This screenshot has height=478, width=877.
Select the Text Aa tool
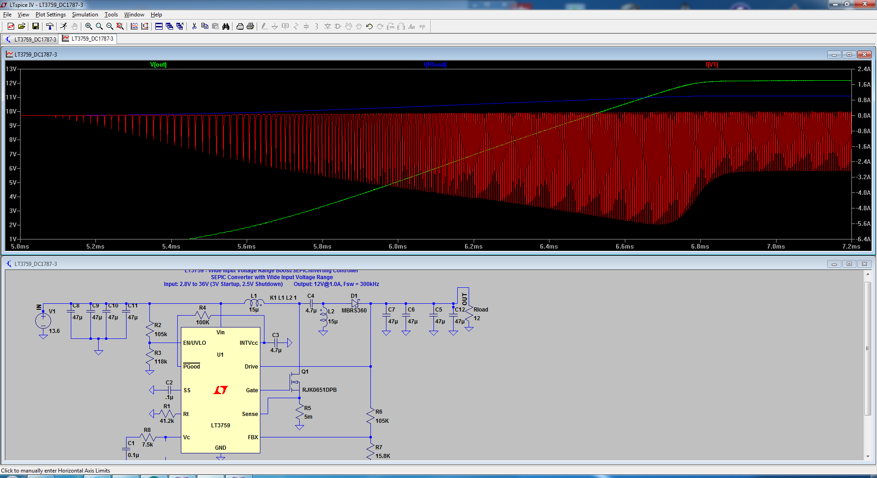click(x=412, y=26)
